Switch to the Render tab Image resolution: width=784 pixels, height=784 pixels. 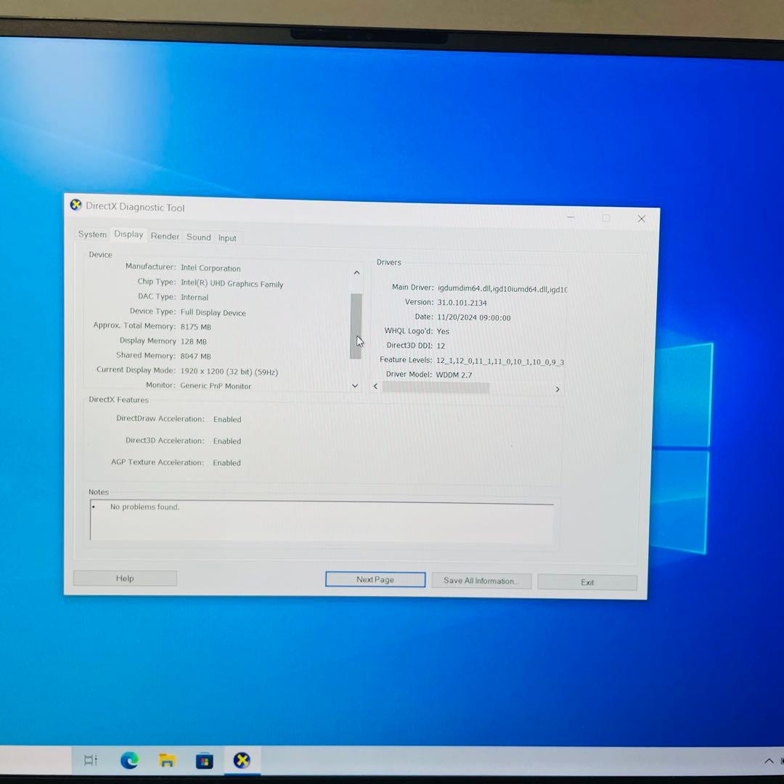tap(165, 236)
